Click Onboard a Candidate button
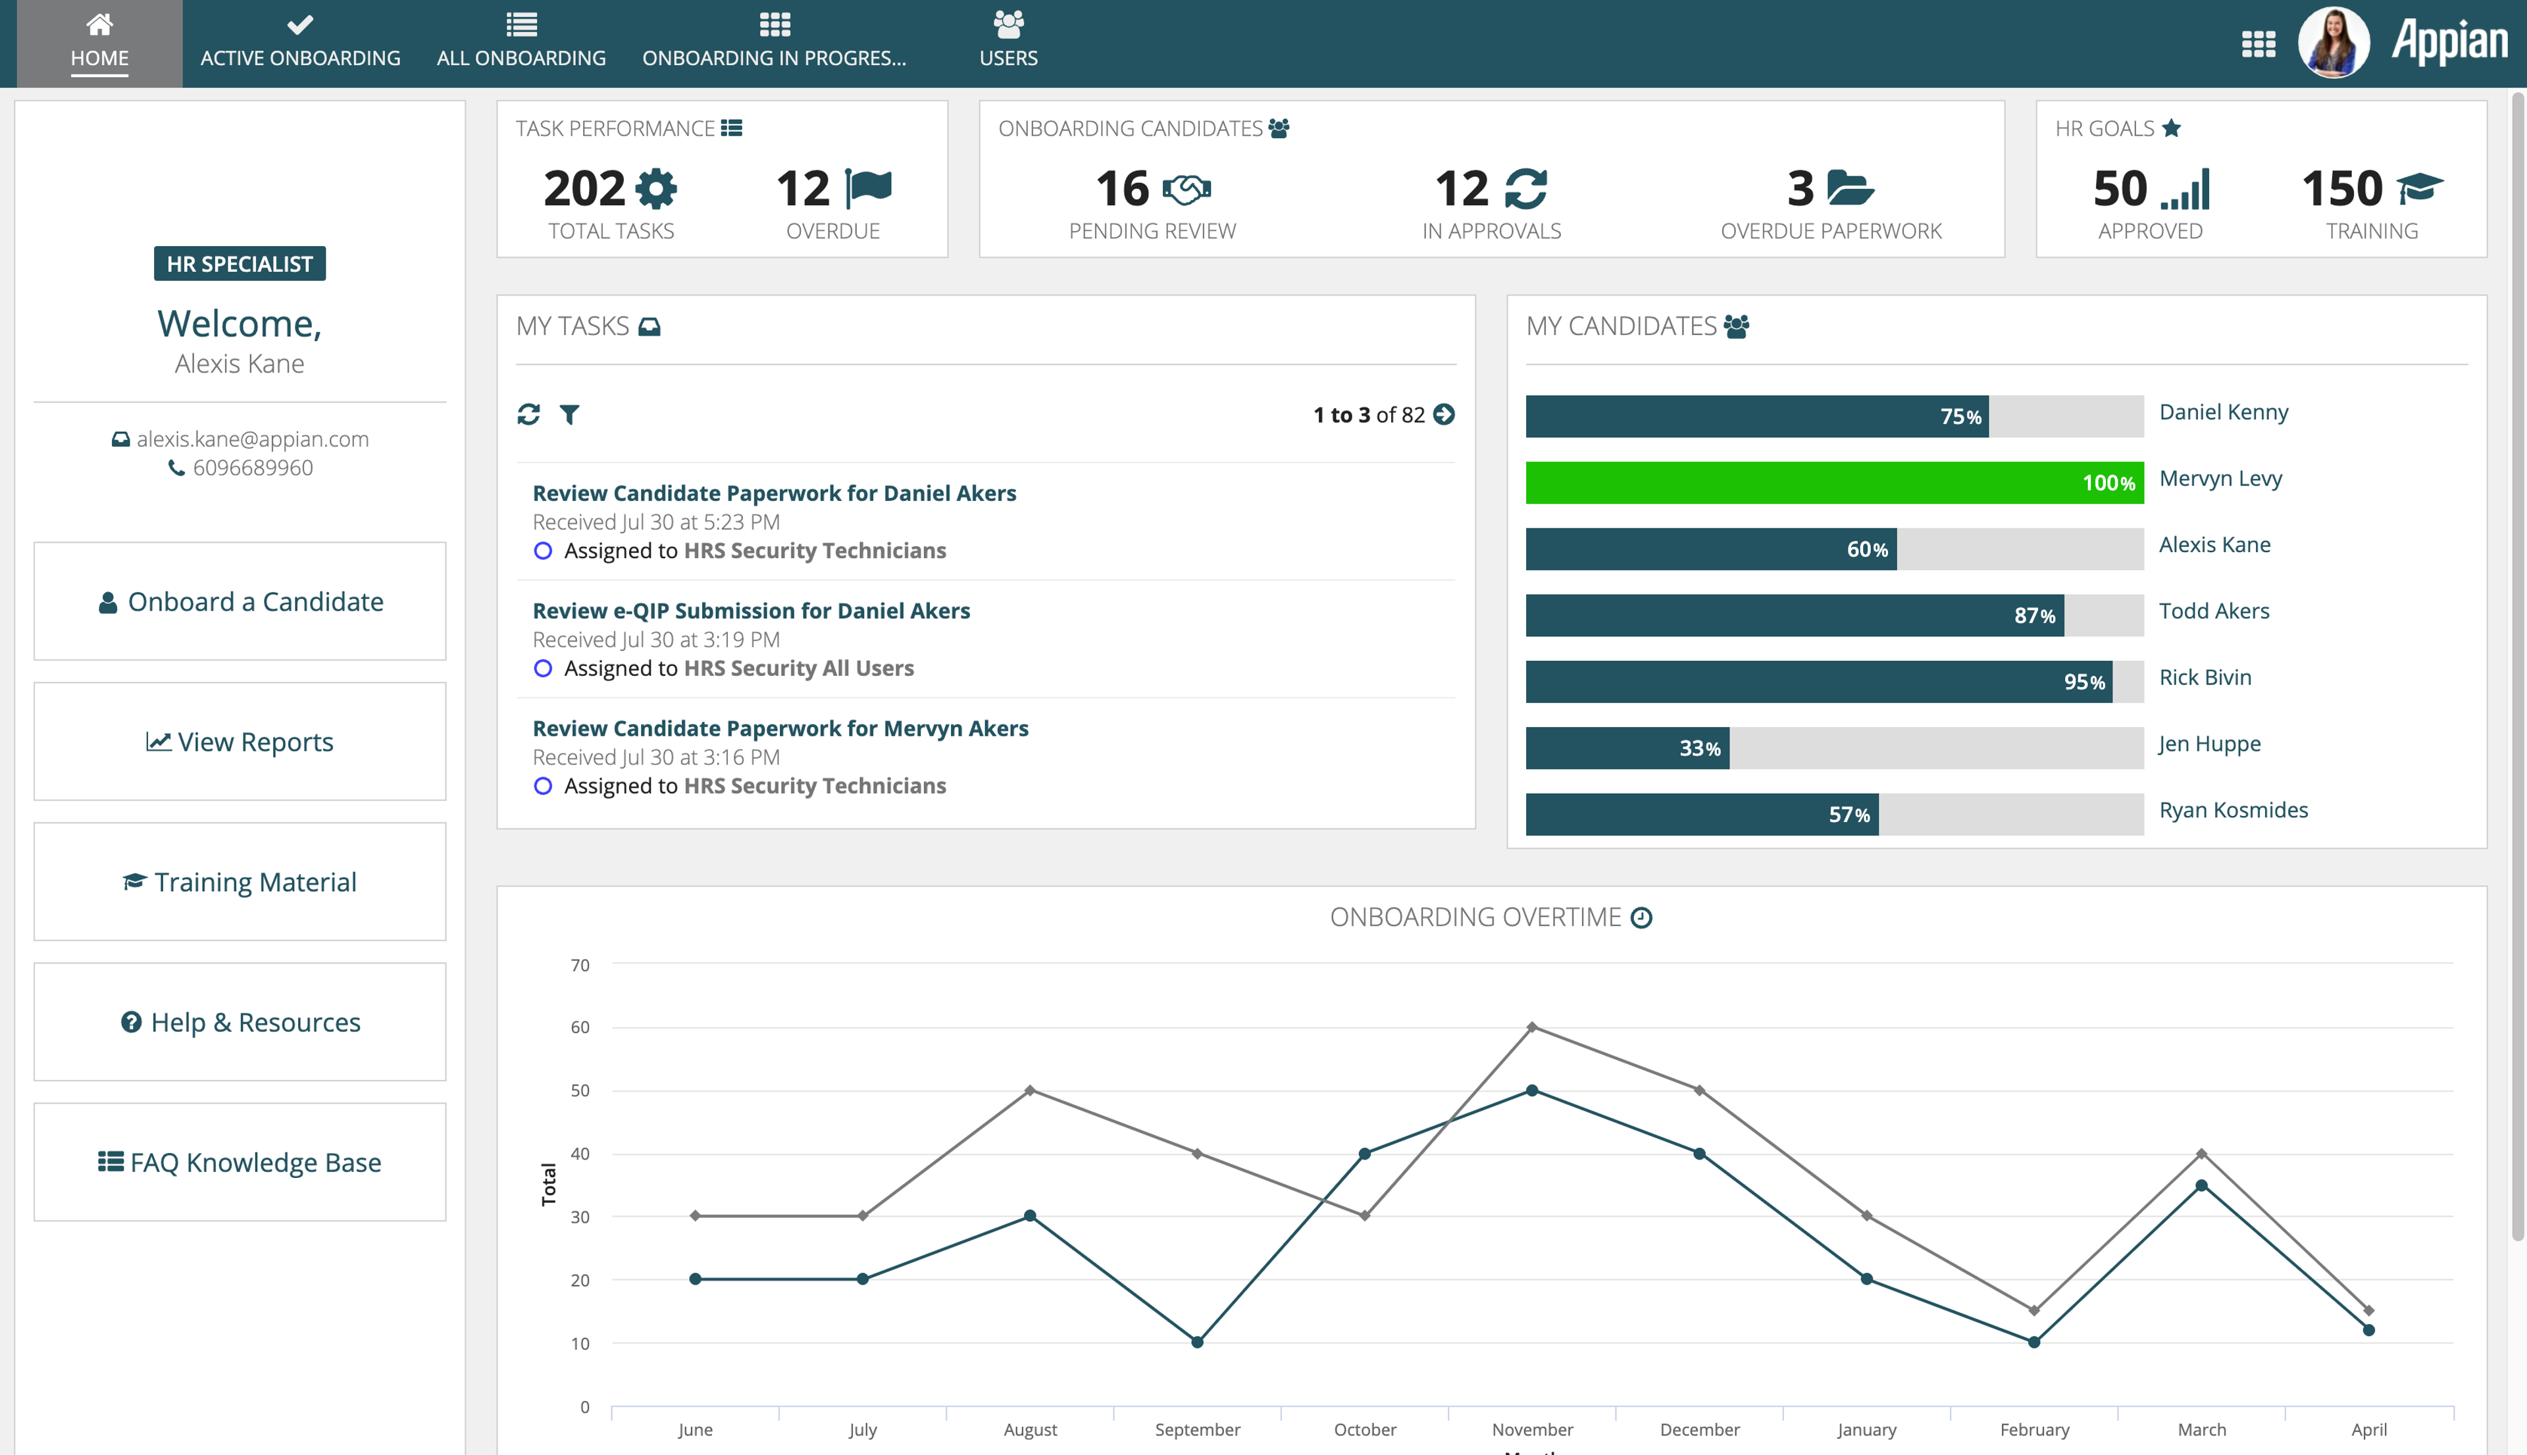2527x1455 pixels. point(240,601)
